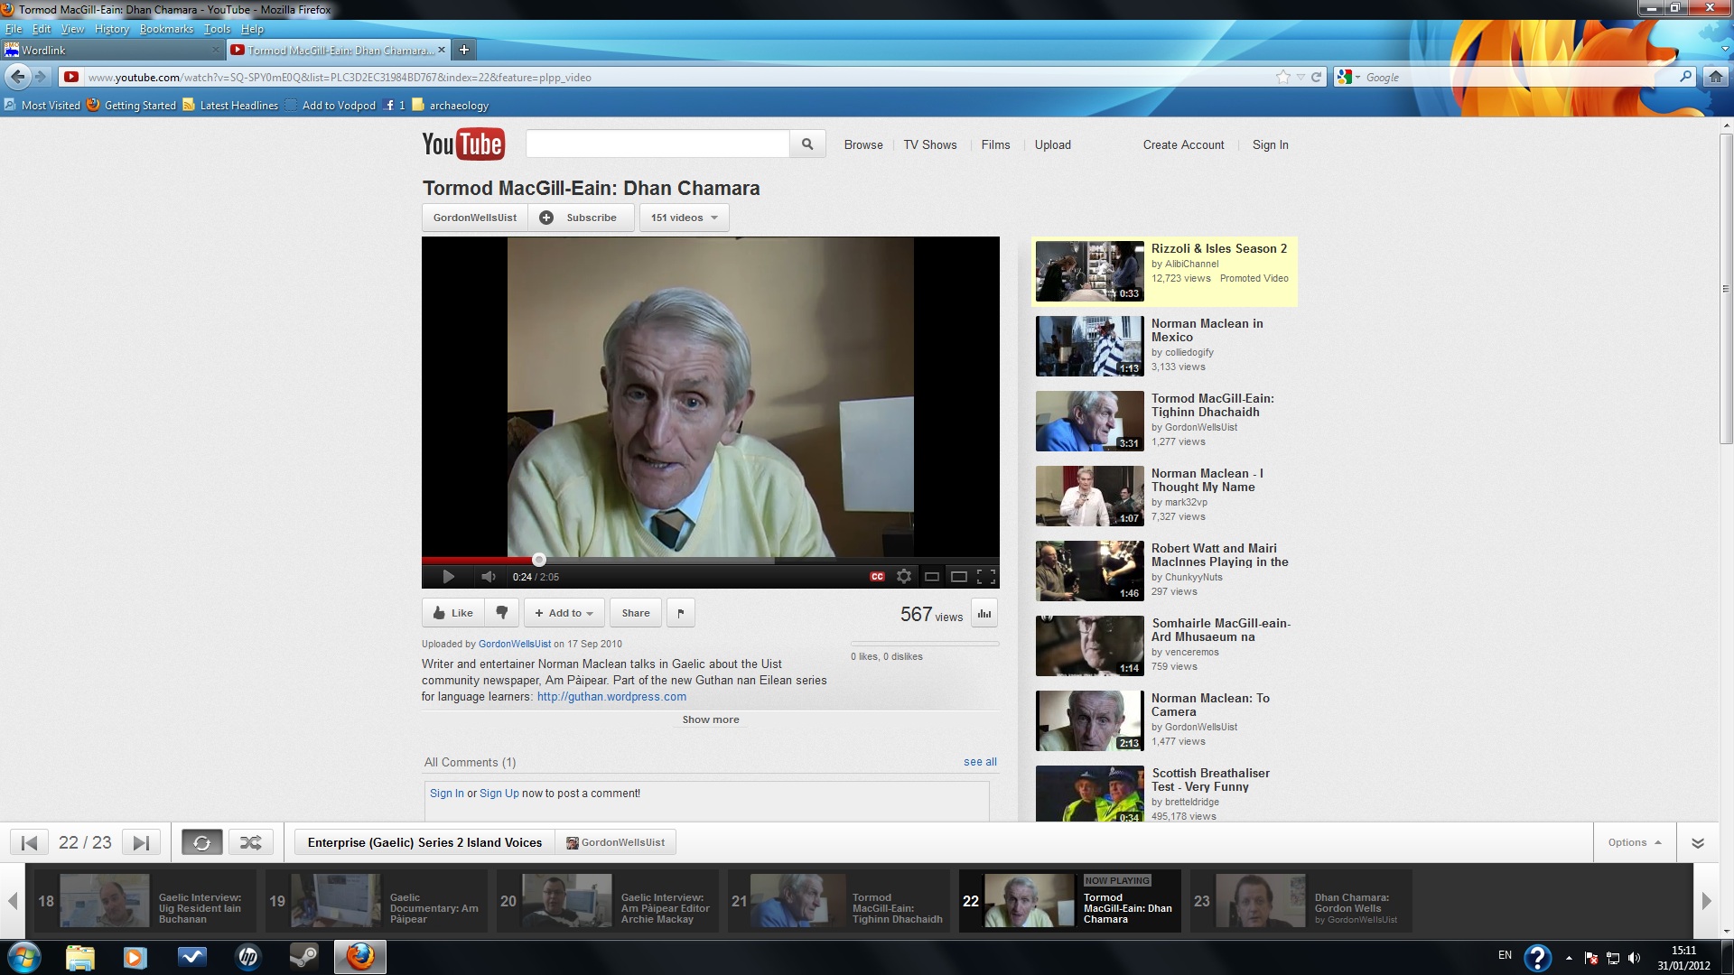
Task: Open the Bookmarks menu in Firefox
Action: click(x=166, y=29)
